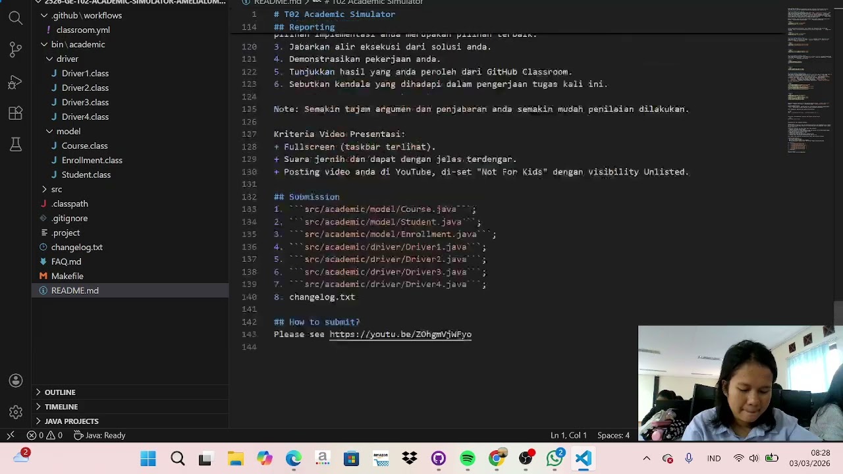Collapse the .github\workflows folder
The height and width of the screenshot is (474, 843).
click(130, 15)
